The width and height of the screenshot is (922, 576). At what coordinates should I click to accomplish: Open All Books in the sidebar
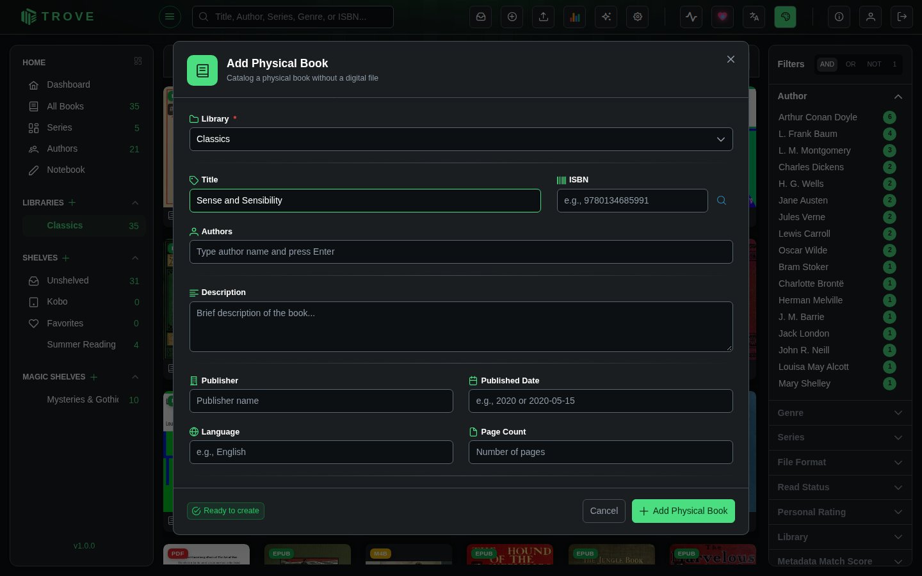[84, 106]
